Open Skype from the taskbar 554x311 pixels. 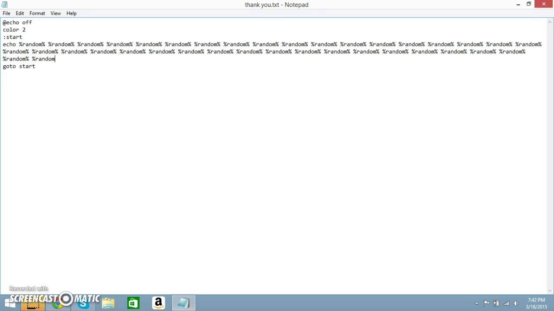coord(83,304)
